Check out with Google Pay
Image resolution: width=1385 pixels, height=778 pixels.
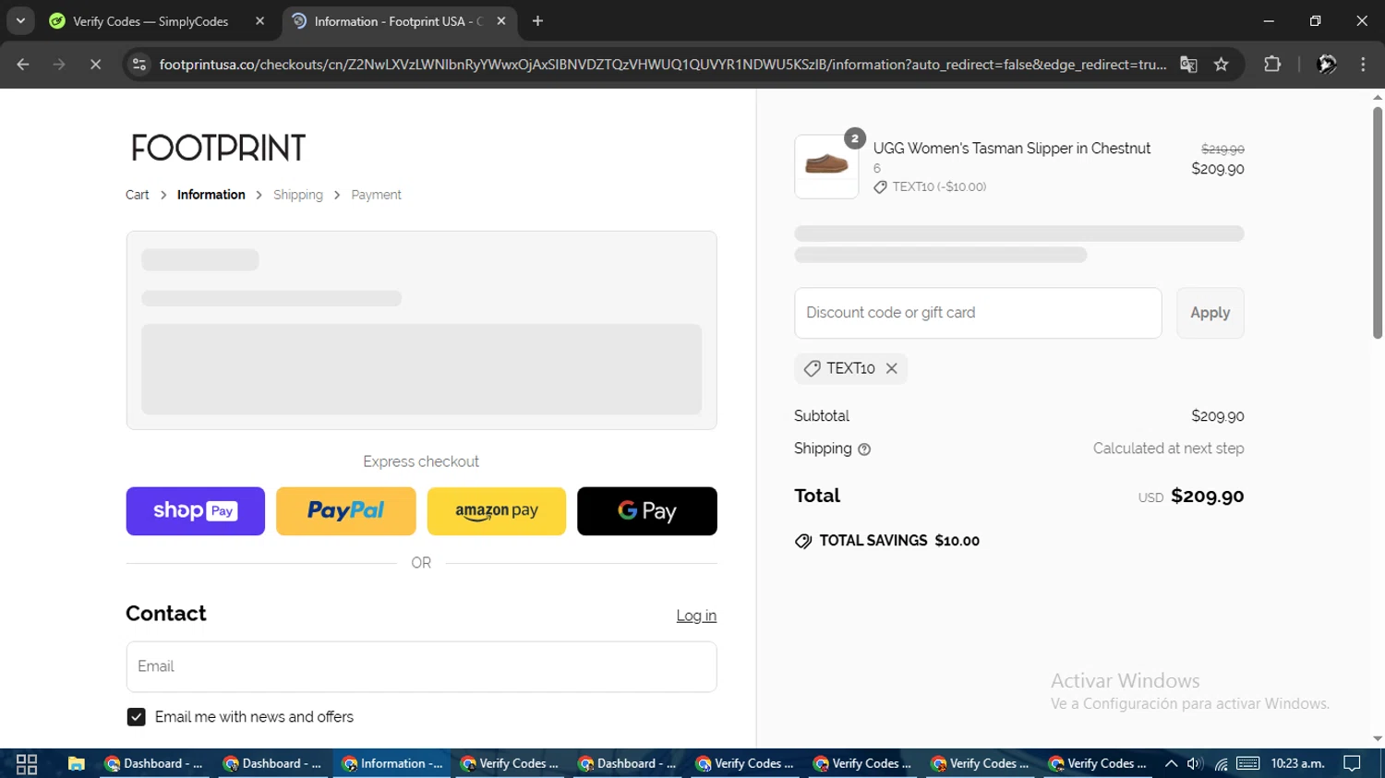tap(647, 511)
